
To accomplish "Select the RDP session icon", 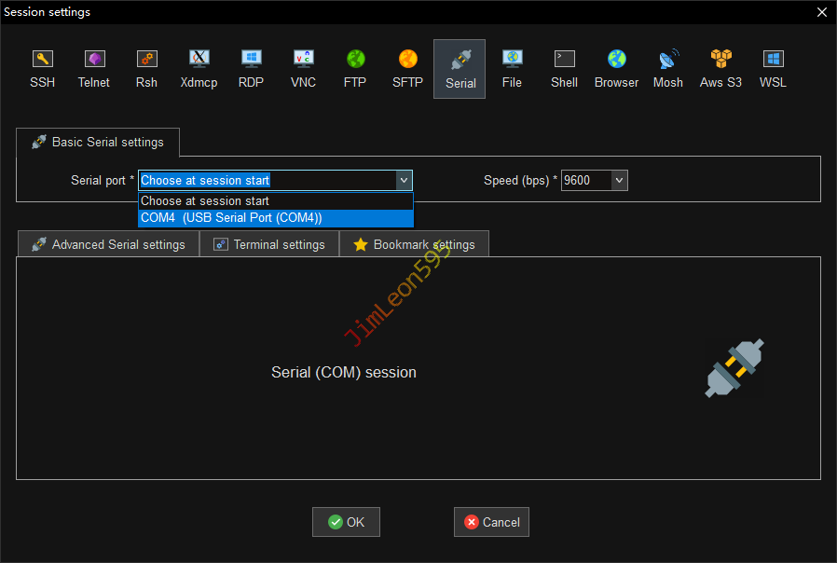I will pos(251,68).
